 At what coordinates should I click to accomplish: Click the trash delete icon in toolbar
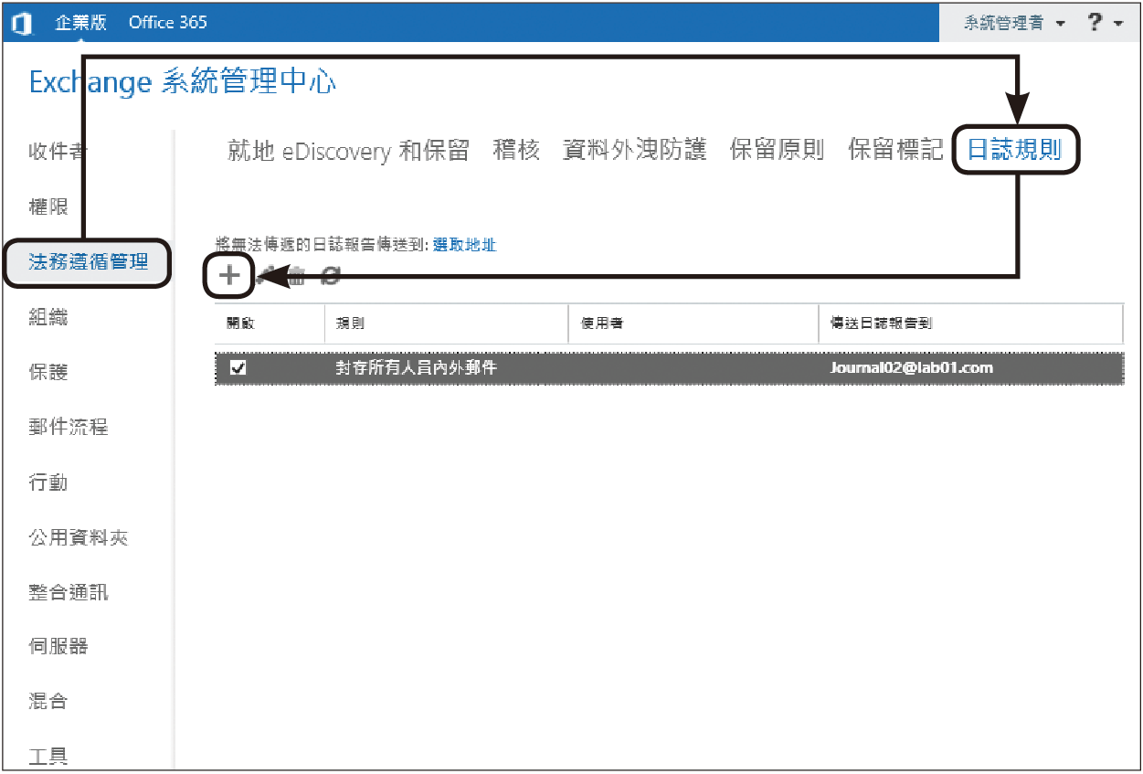[x=296, y=275]
